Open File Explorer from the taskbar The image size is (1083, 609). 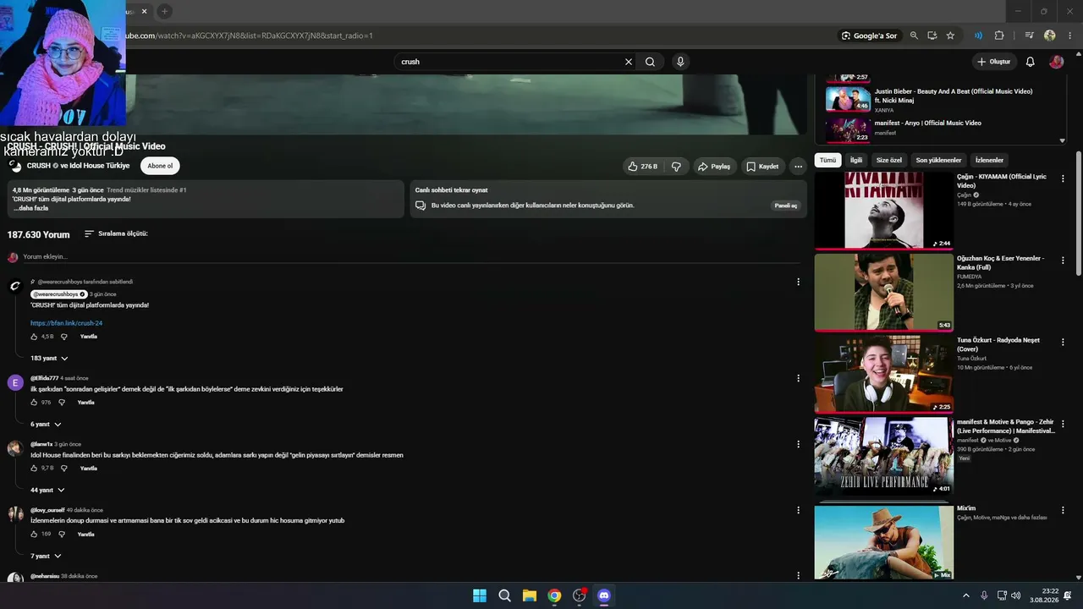click(x=530, y=595)
